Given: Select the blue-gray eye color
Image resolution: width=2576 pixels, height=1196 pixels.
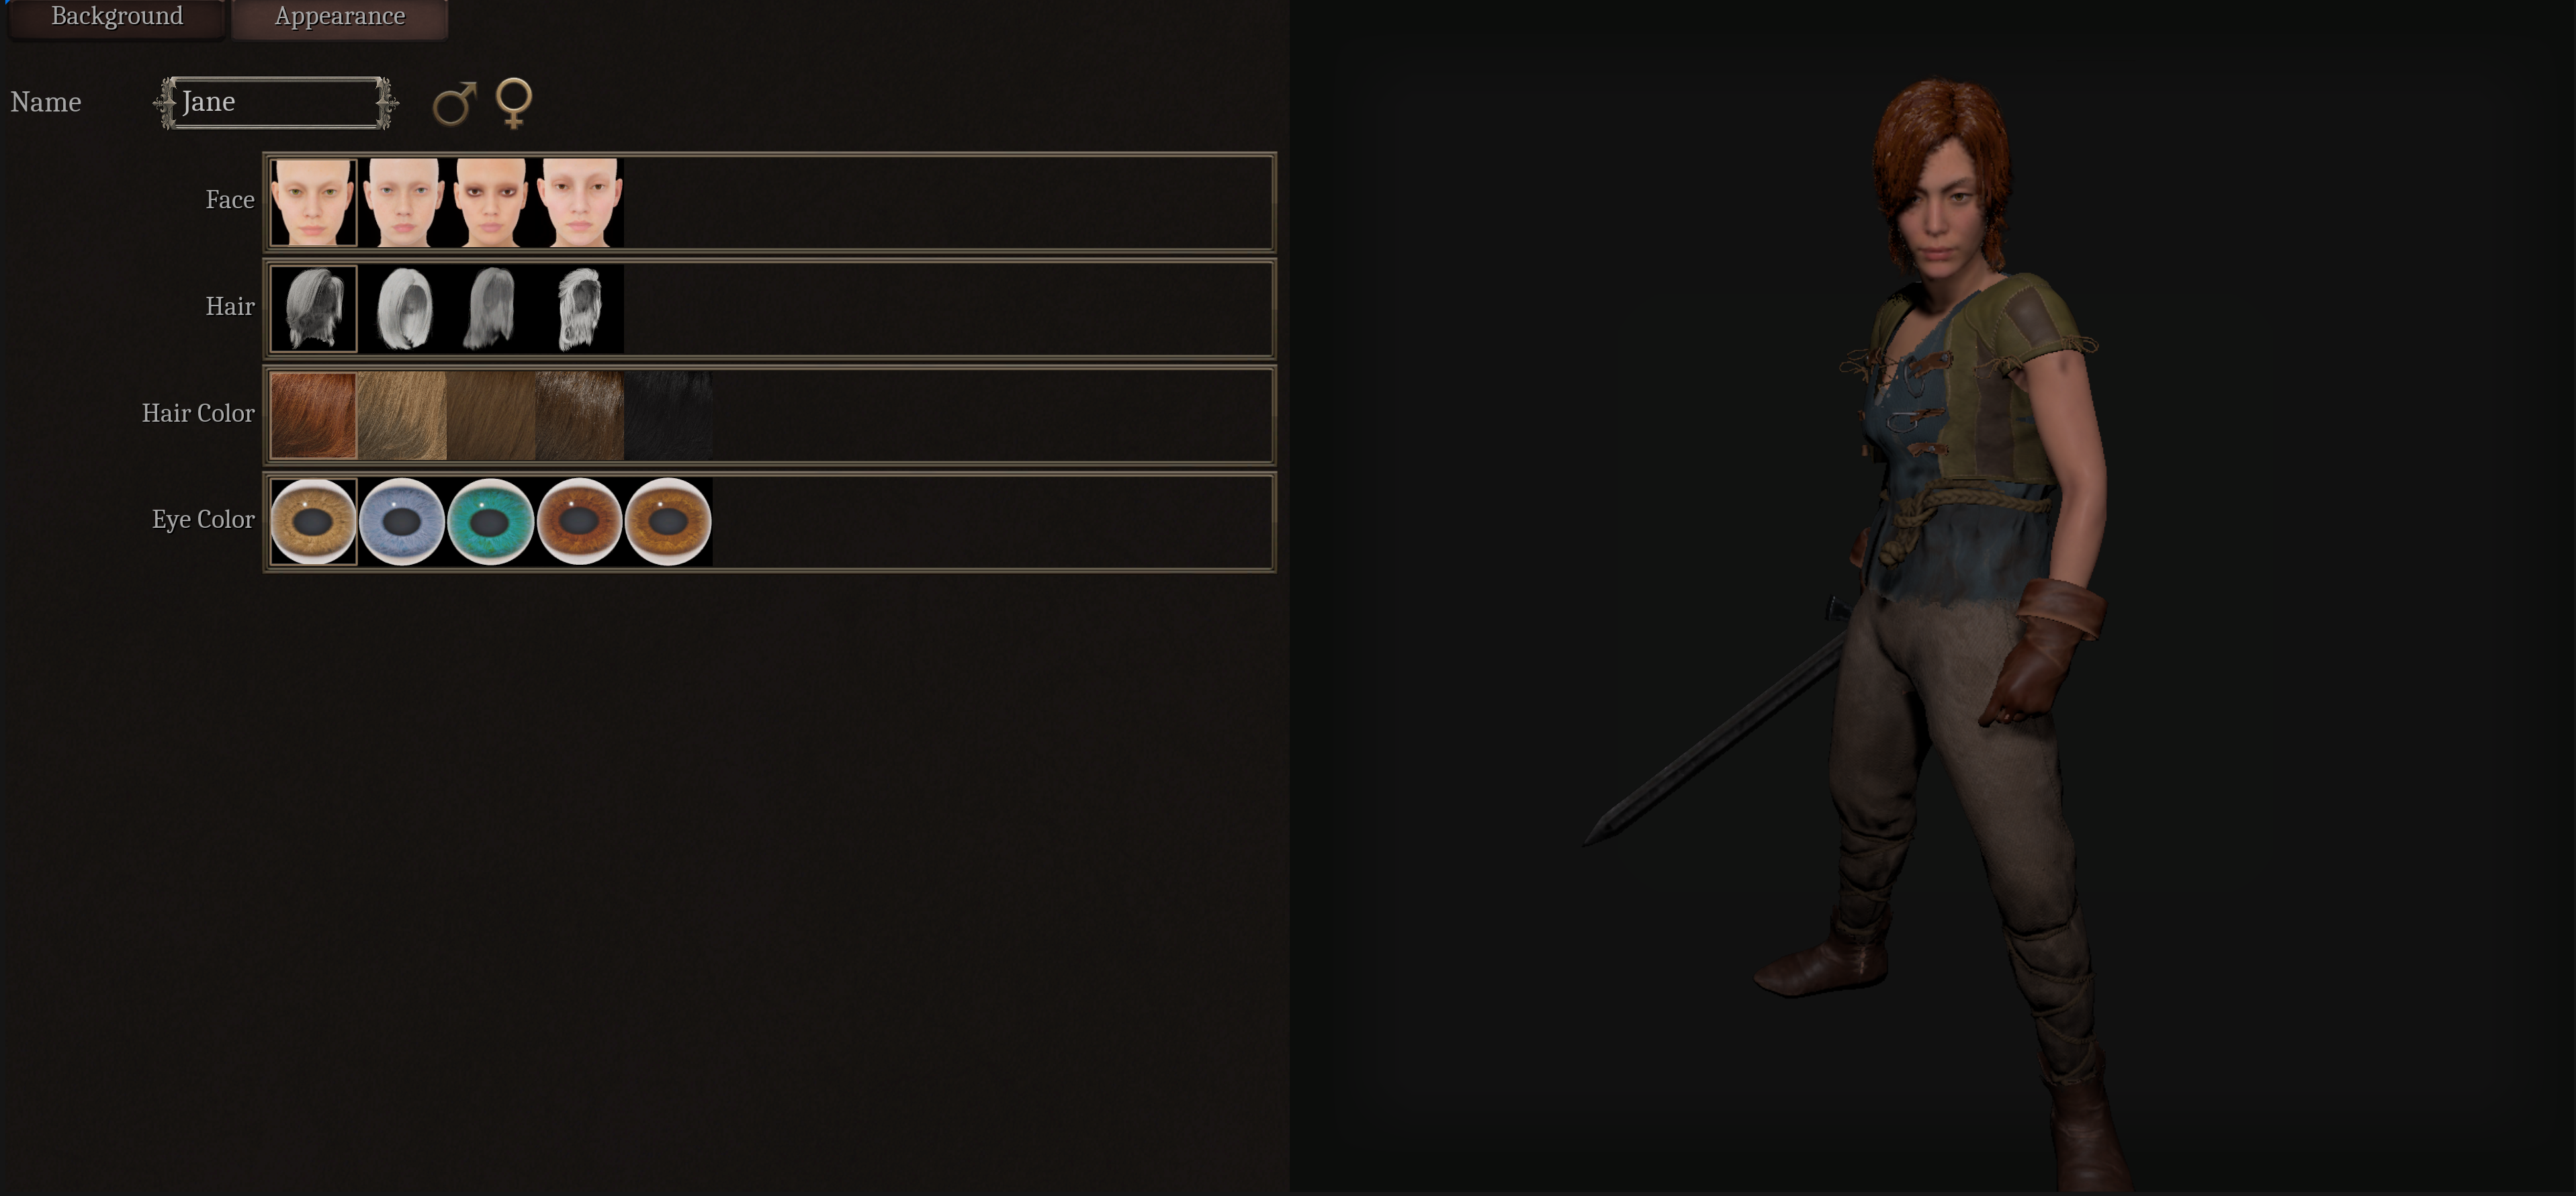Looking at the screenshot, I should (402, 522).
